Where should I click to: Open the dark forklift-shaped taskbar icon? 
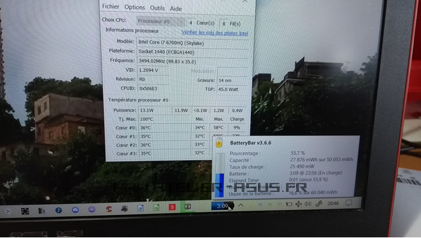[124, 209]
